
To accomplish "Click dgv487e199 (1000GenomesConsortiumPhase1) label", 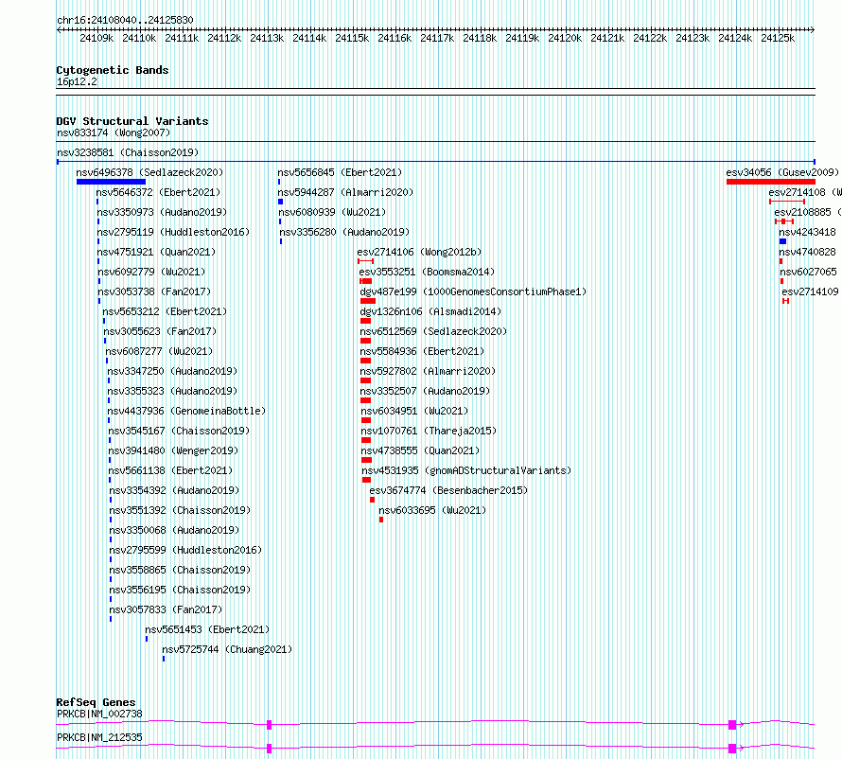I will [473, 291].
